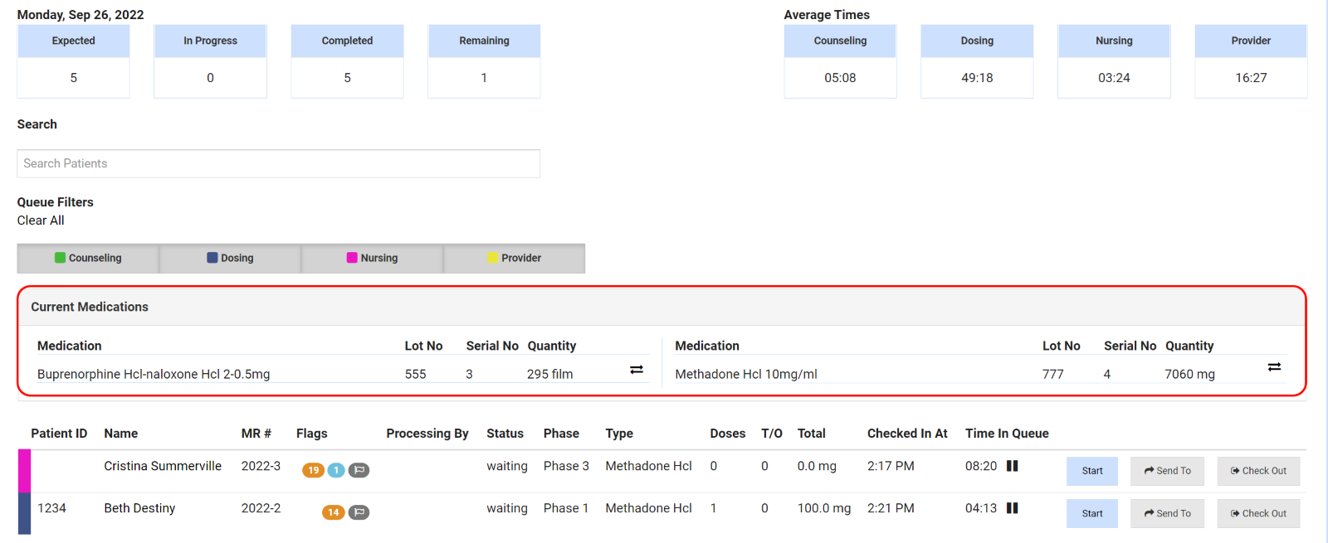
Task: Click the Phase column header
Action: click(x=561, y=434)
